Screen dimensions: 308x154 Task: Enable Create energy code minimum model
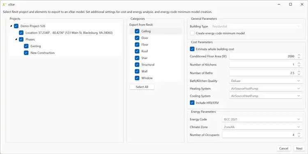point(192,33)
